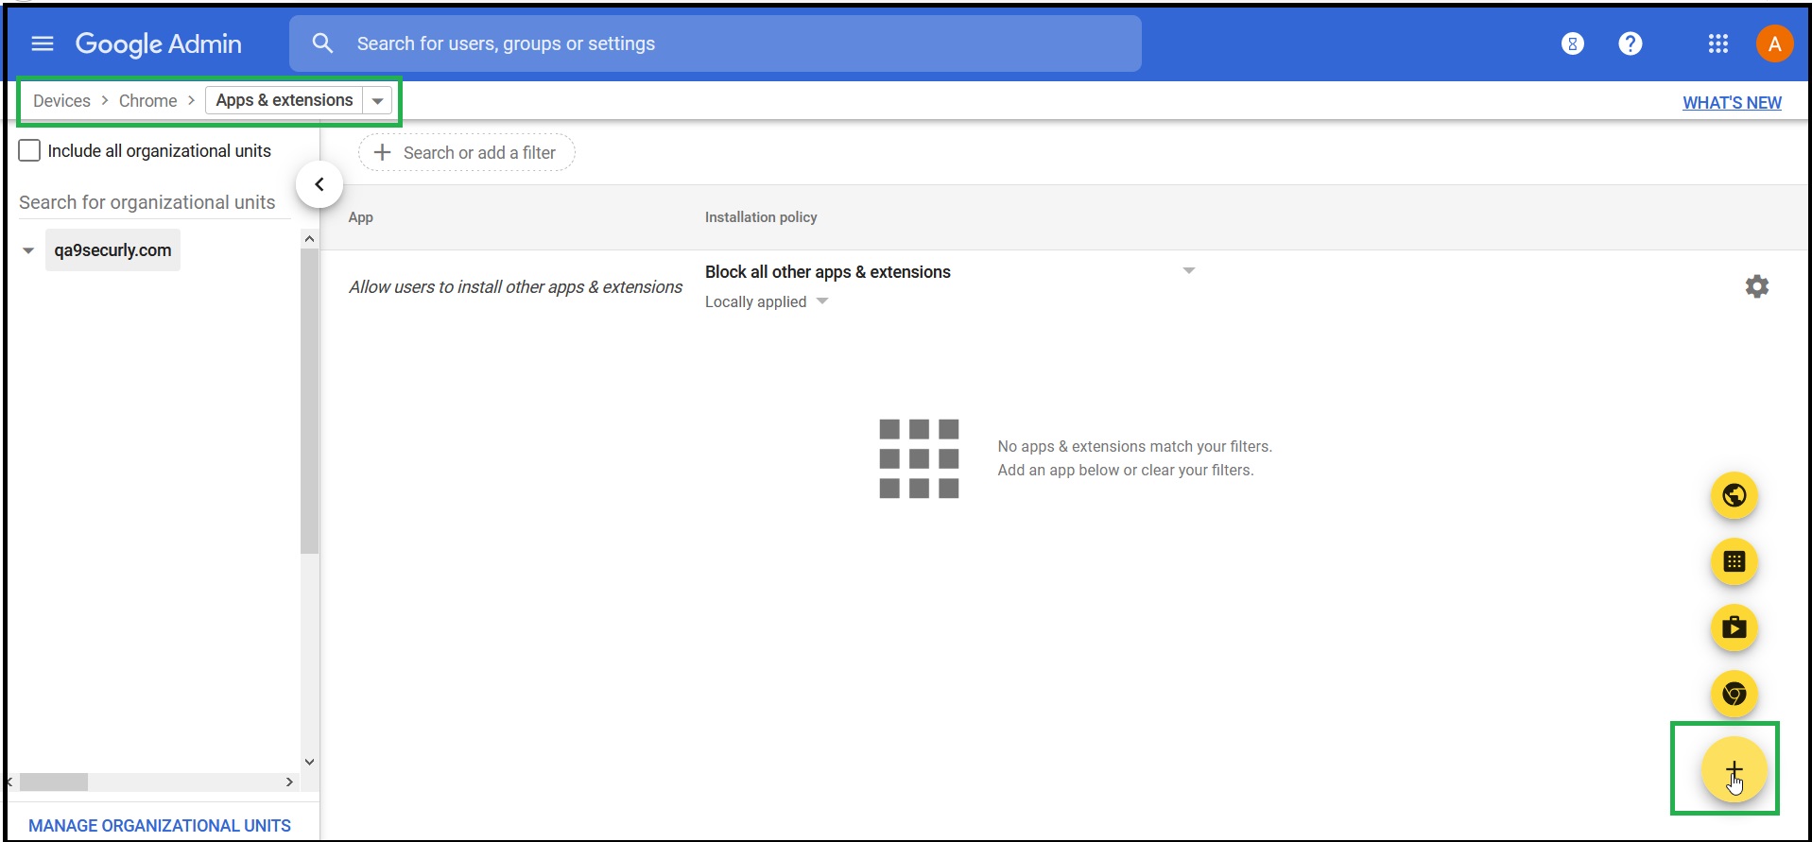Collapse the qa9securly.com tree arrow
Viewport: 1812px width, 842px height.
28,250
